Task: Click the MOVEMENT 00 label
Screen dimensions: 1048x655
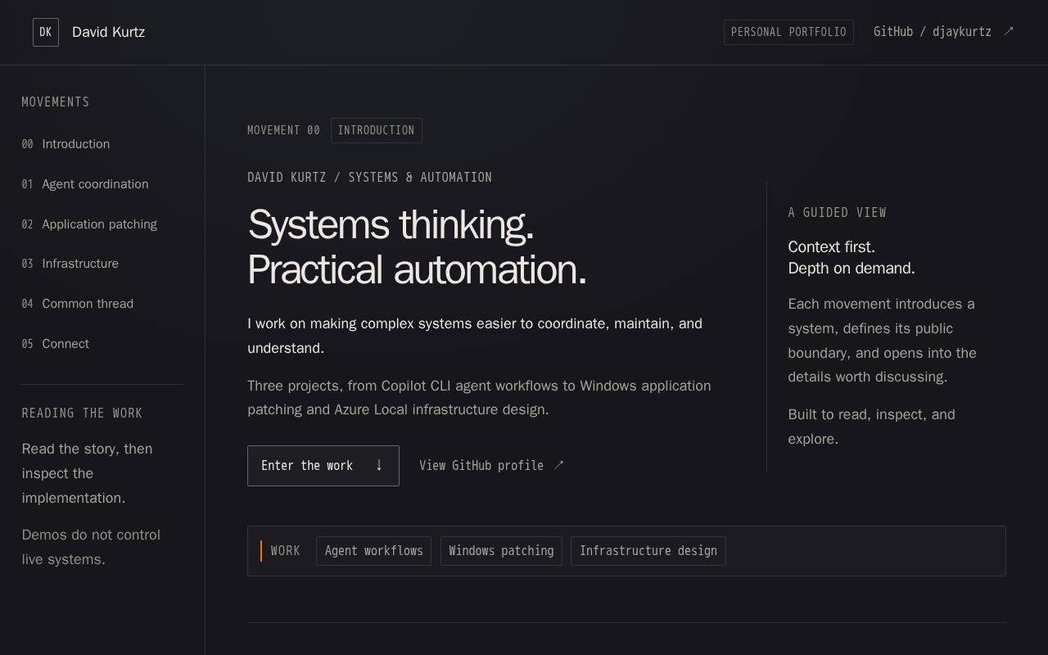Action: click(x=283, y=130)
